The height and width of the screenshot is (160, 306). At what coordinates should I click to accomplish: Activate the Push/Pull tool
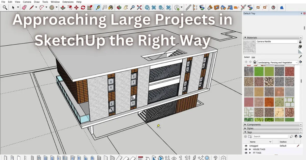[63, 8]
